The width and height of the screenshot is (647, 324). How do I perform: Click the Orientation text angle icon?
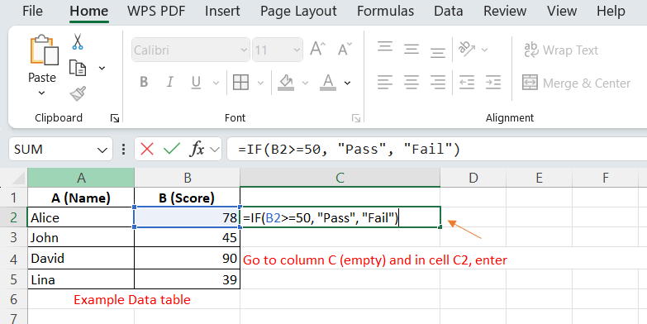[467, 49]
